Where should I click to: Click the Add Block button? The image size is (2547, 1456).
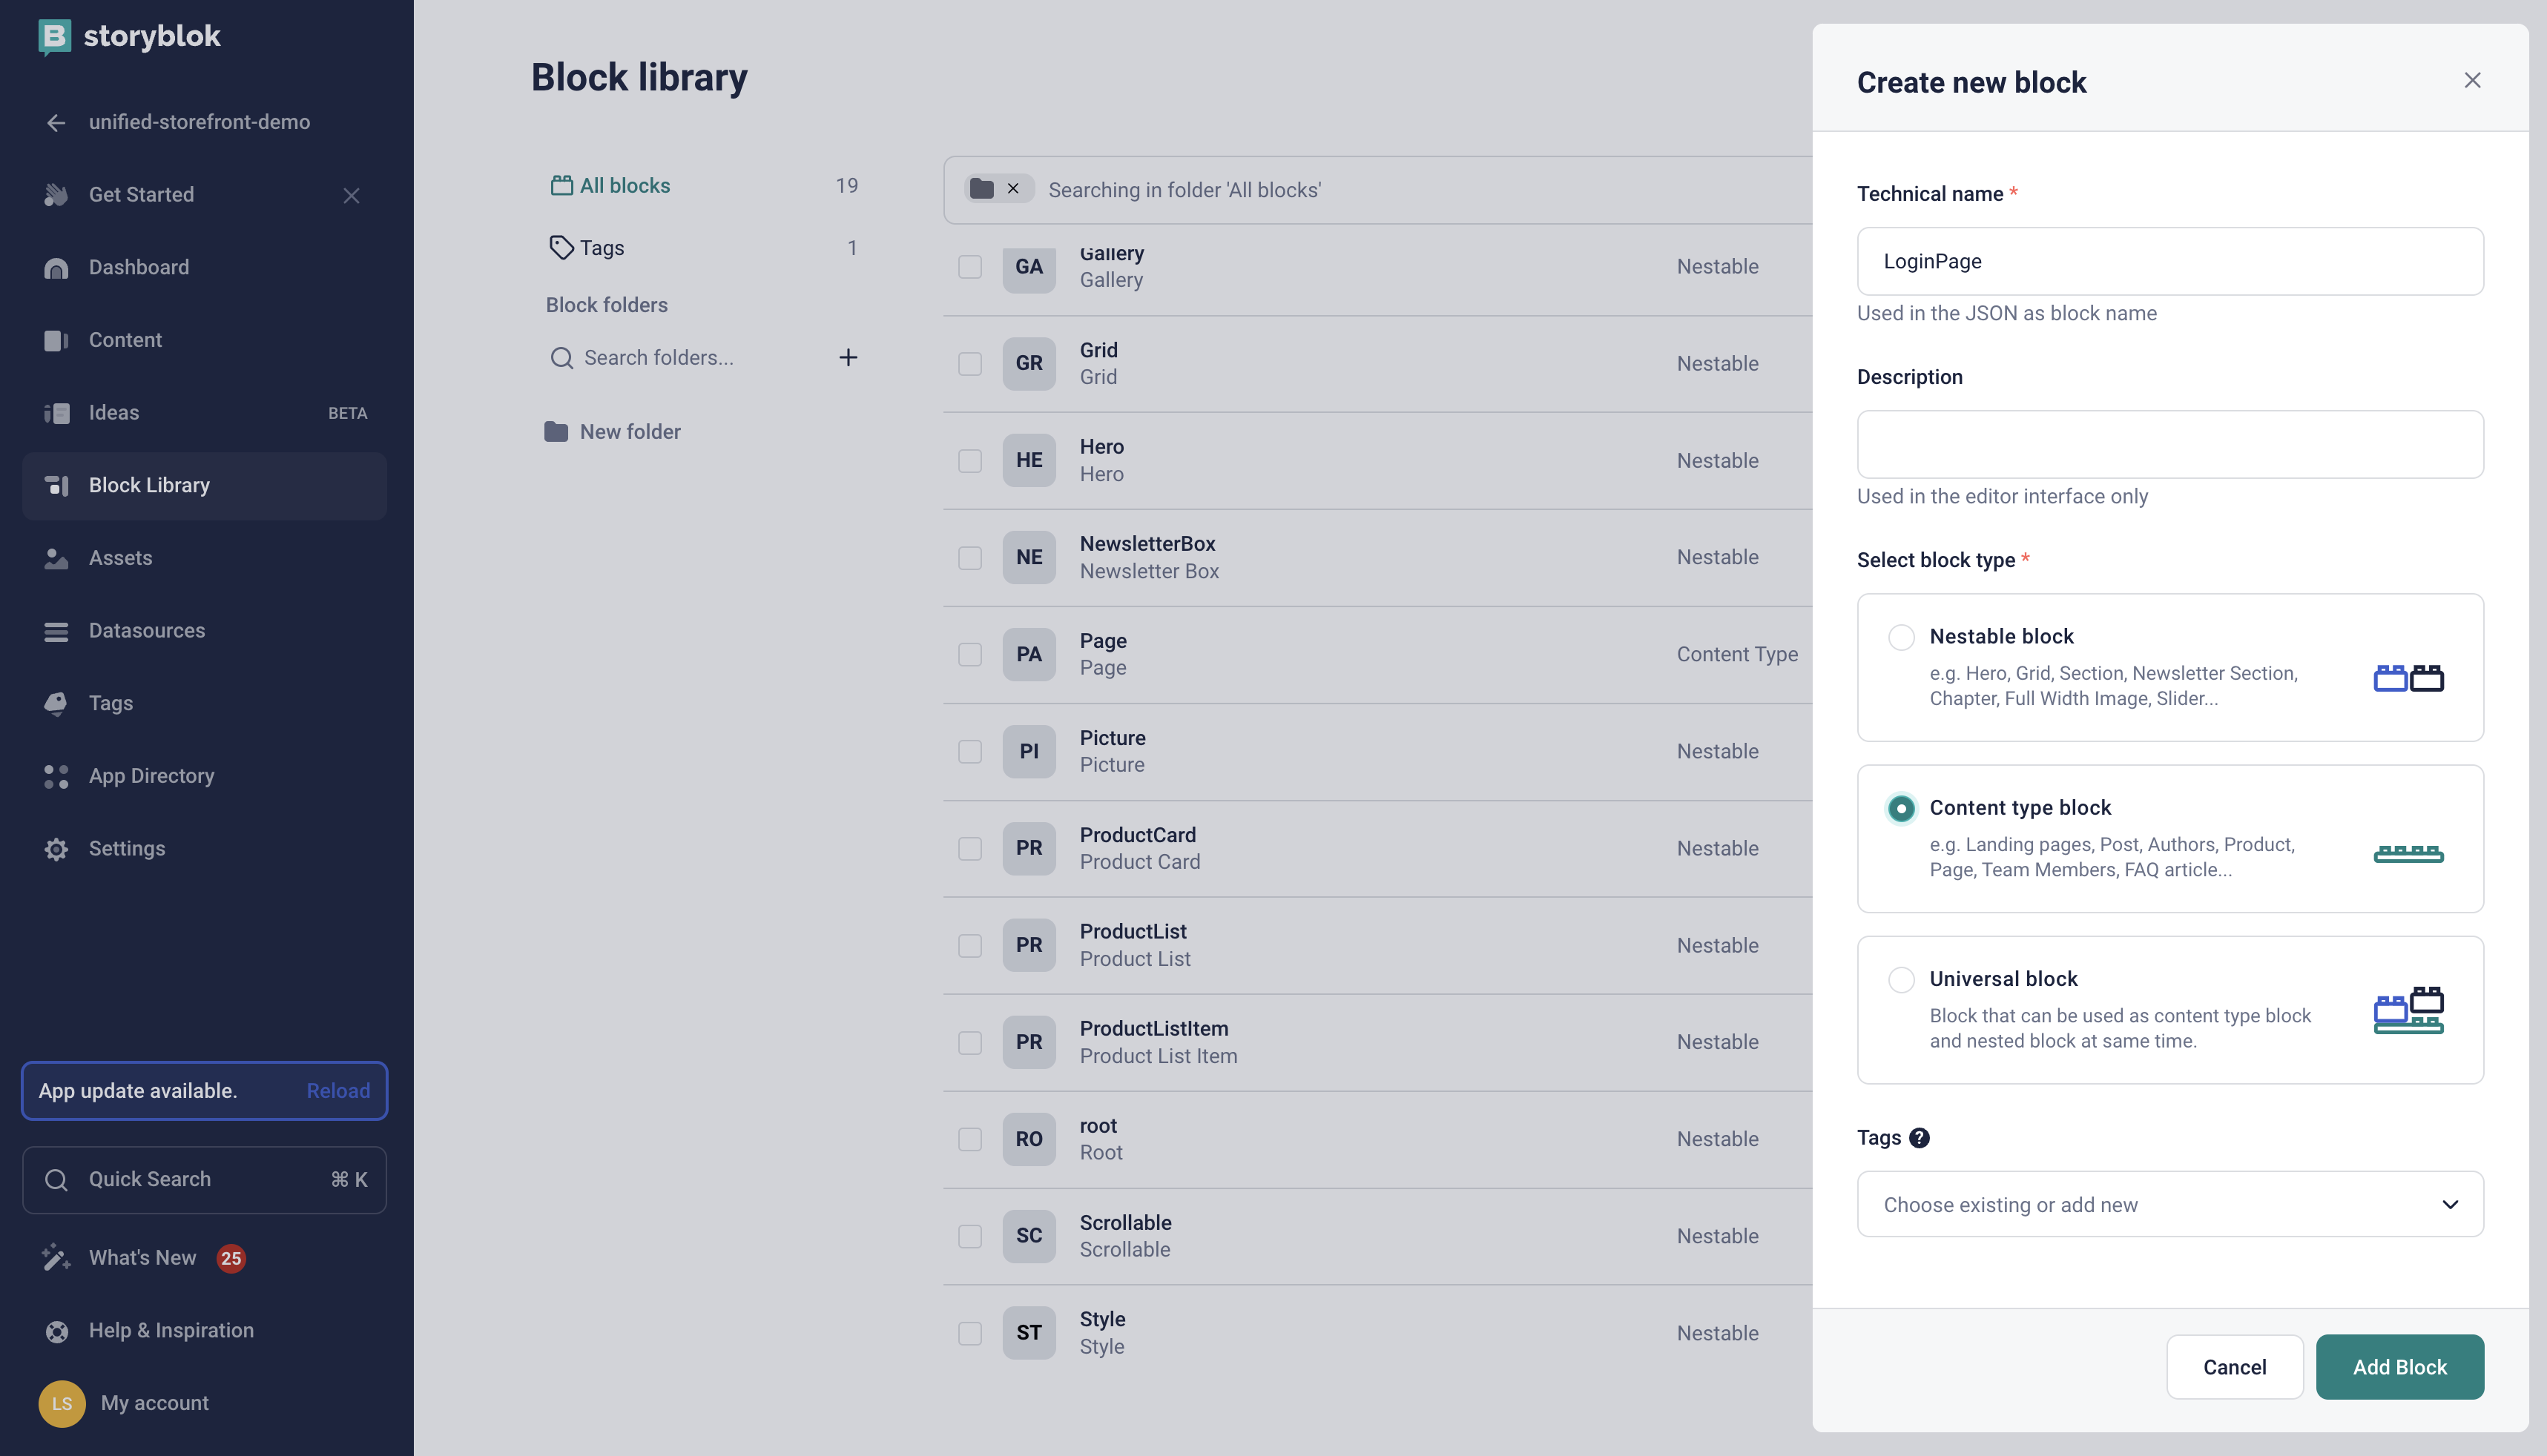pos(2399,1367)
